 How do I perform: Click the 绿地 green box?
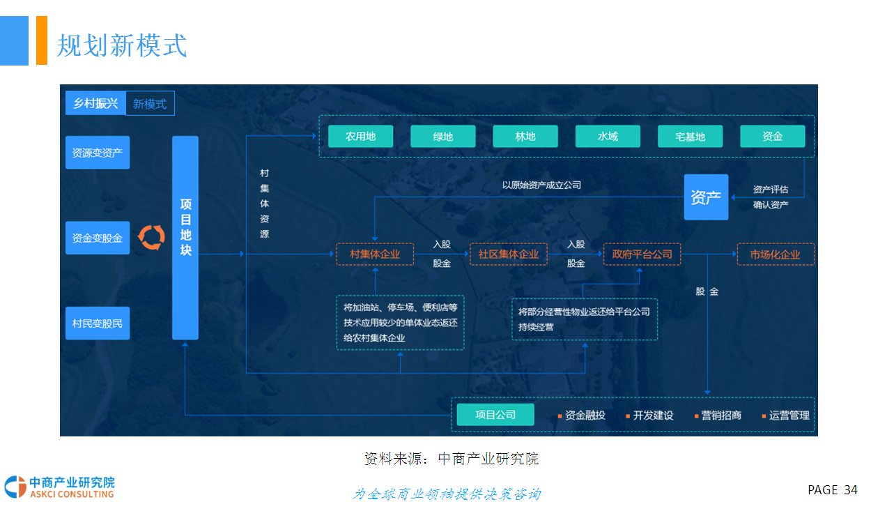click(443, 137)
